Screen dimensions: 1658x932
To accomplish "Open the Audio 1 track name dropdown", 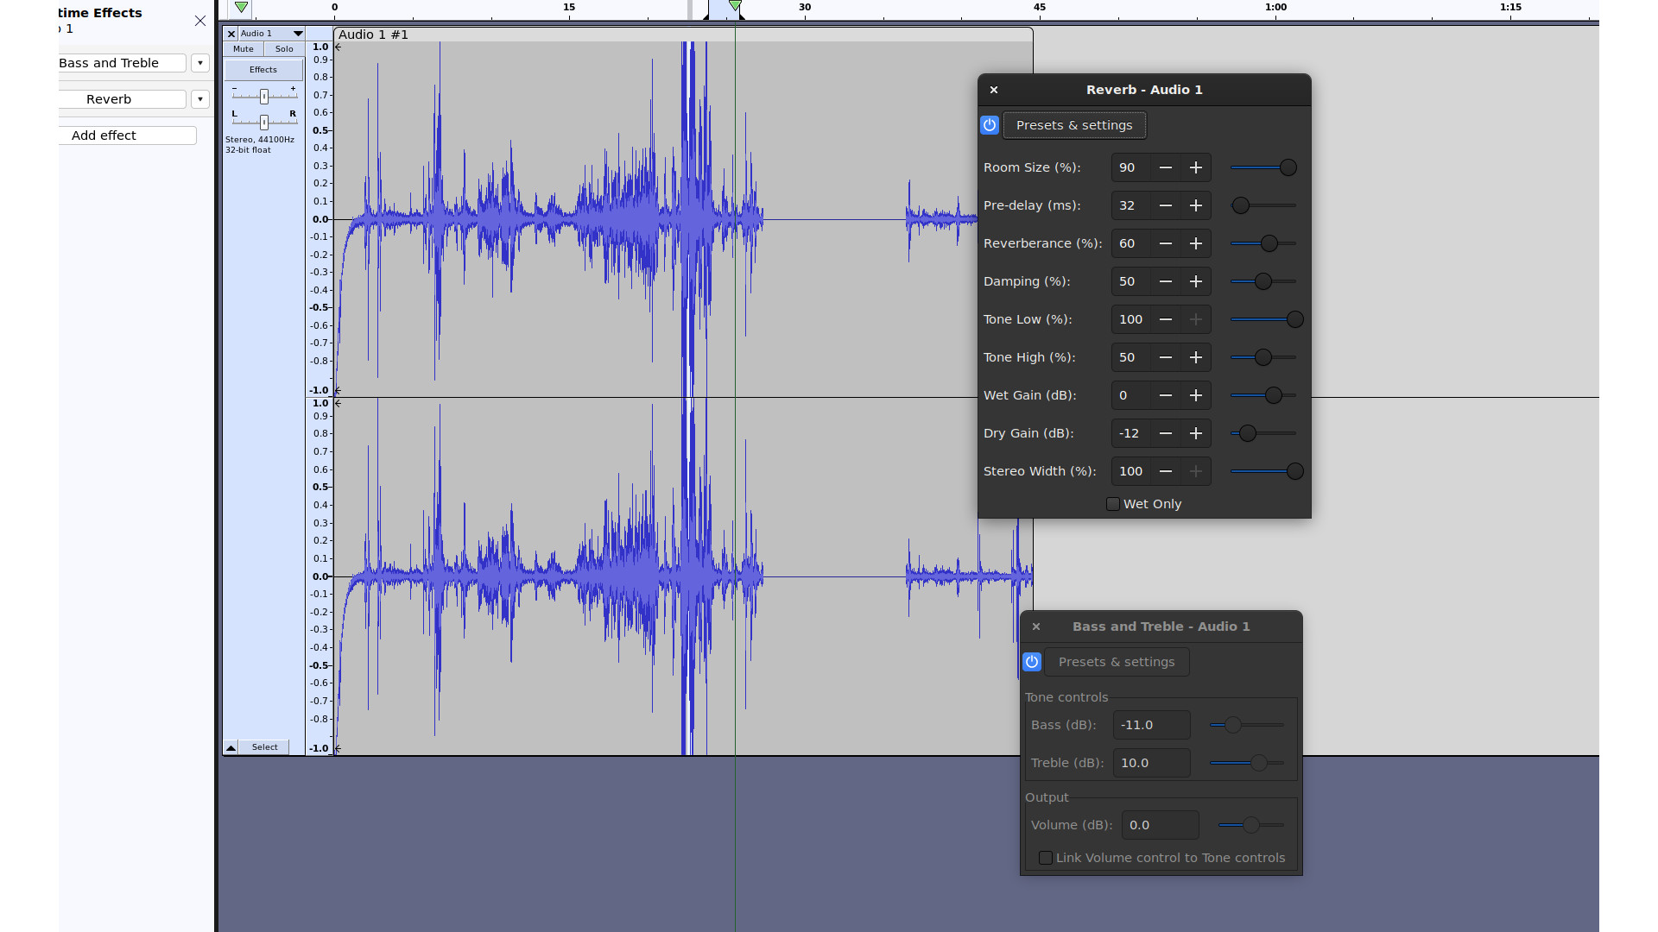I will pyautogui.click(x=298, y=33).
